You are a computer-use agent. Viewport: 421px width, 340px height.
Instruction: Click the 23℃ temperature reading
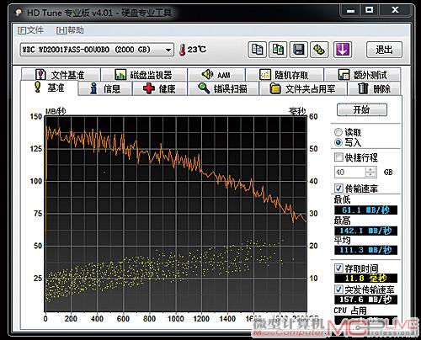197,50
